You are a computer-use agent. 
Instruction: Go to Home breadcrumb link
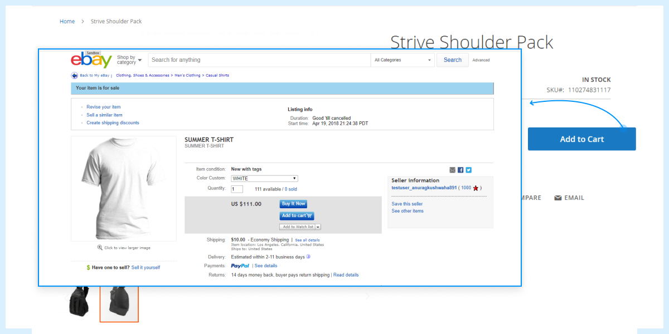[x=67, y=21]
